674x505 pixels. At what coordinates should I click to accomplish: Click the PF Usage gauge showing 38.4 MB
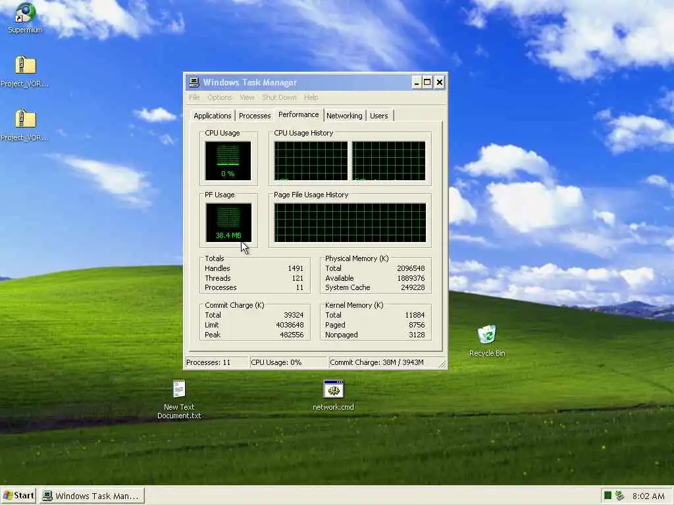click(228, 222)
